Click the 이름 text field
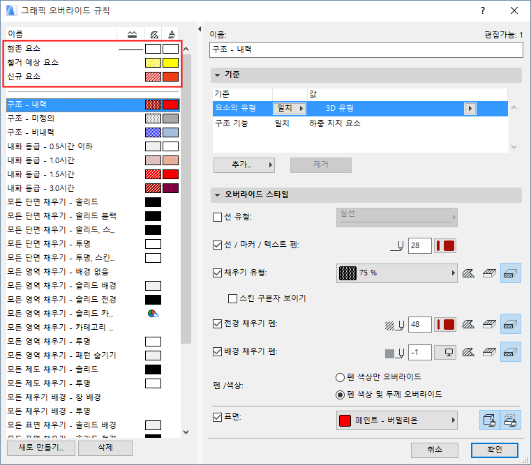 click(366, 49)
